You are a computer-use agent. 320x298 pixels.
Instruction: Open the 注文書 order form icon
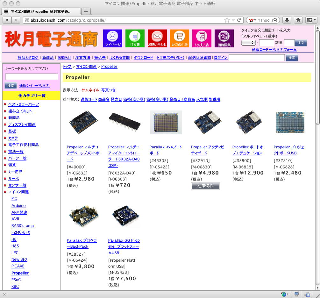coord(135,39)
